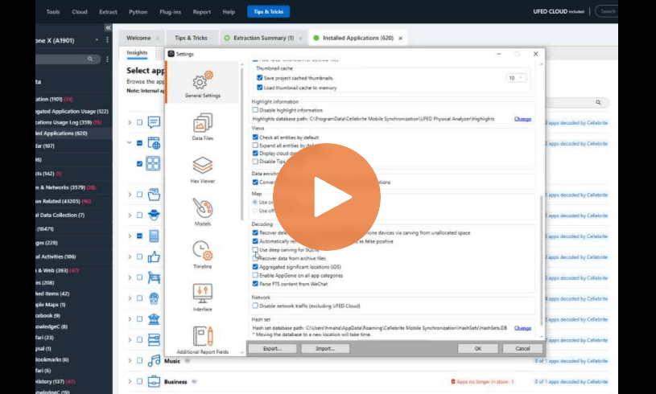Image resolution: width=656 pixels, height=394 pixels.
Task: Click Change link for Hash set path
Action: tap(522, 328)
